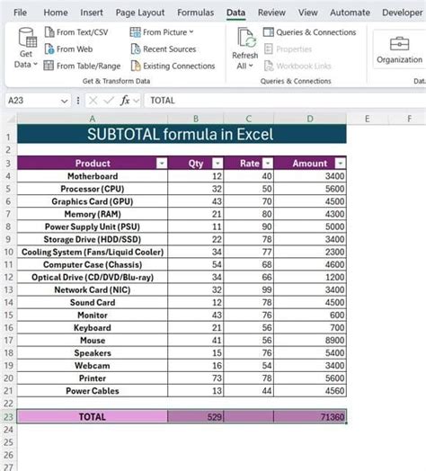Select column A header
The image size is (426, 471).
click(x=93, y=119)
